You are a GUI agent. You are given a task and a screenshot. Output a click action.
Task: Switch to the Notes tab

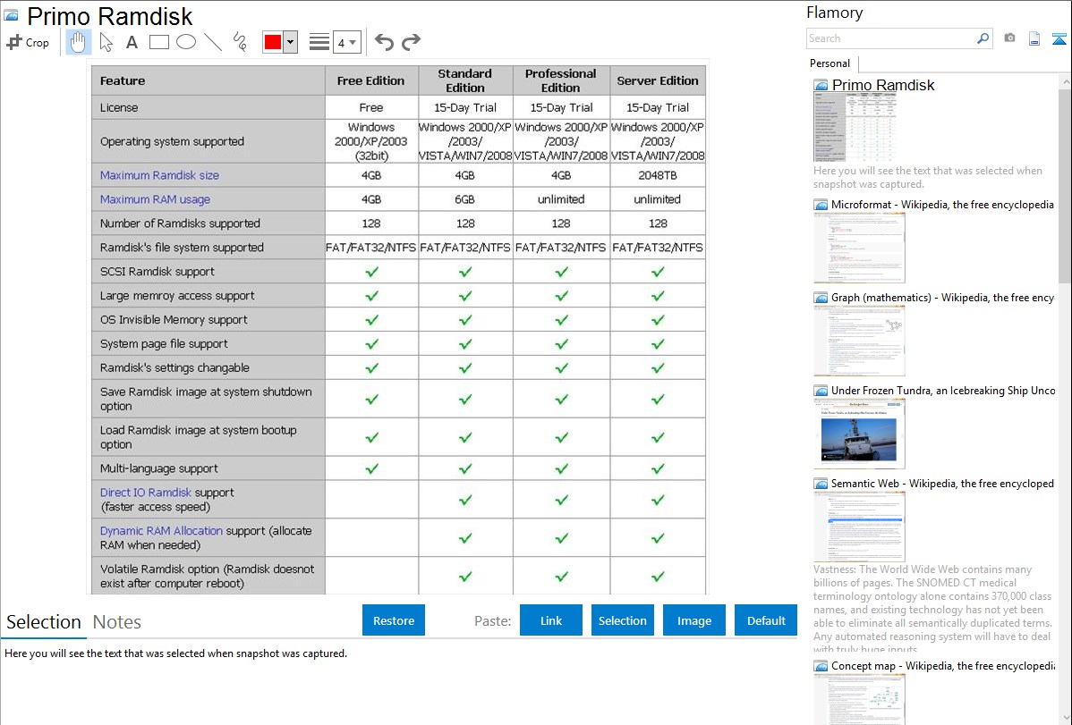117,622
